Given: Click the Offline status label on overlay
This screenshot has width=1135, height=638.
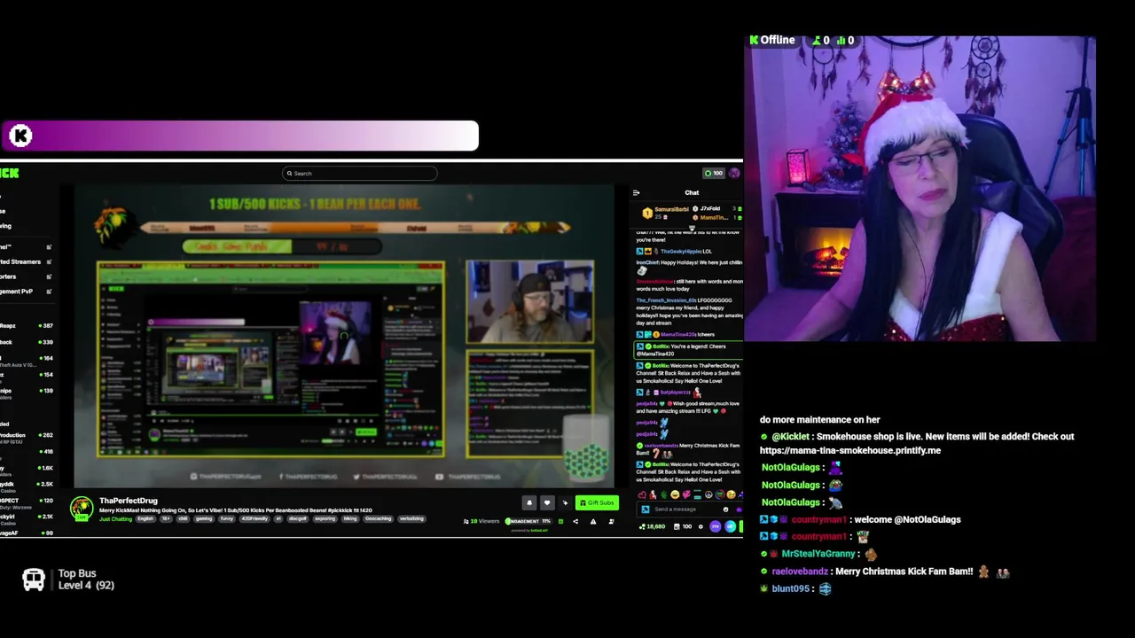Looking at the screenshot, I should point(772,41).
